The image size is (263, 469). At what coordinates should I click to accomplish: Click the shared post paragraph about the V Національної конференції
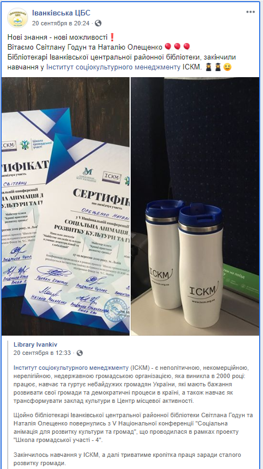tap(133, 428)
